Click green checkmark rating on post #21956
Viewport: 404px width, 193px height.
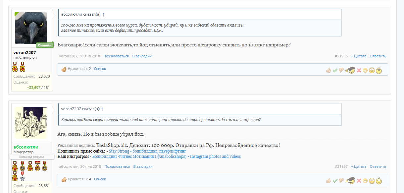(x=335, y=70)
